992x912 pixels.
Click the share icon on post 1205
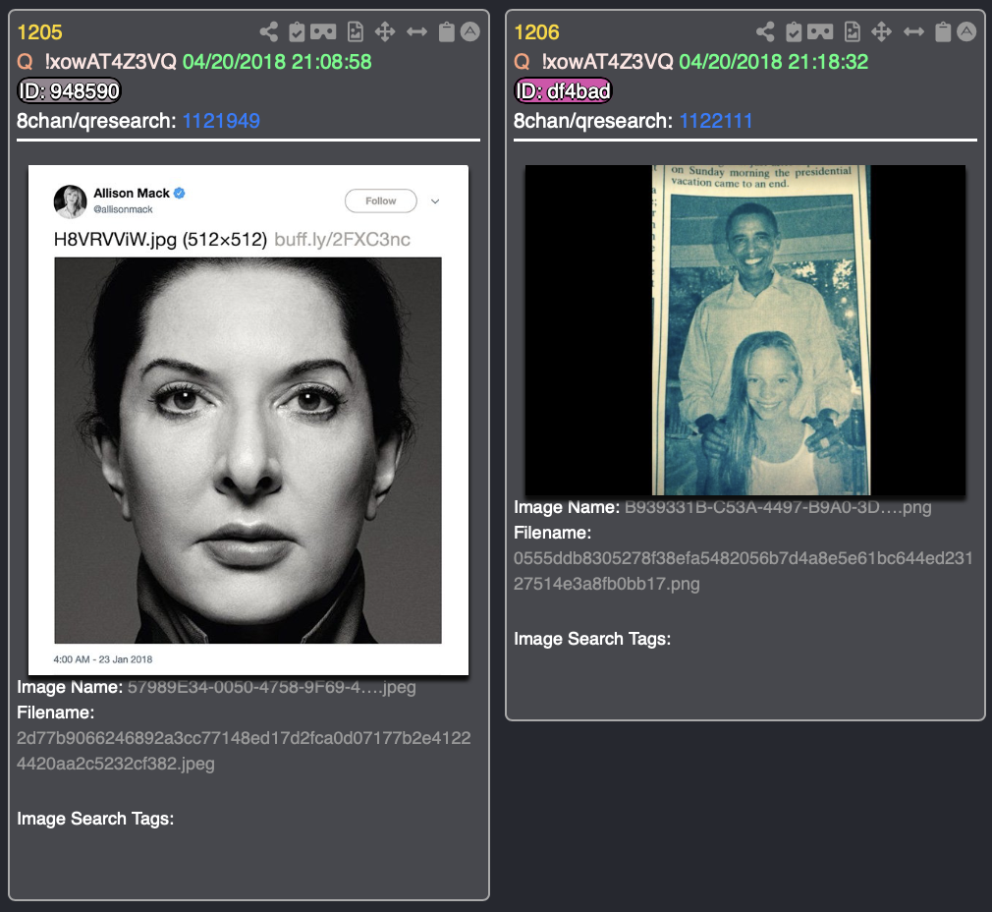click(x=269, y=31)
